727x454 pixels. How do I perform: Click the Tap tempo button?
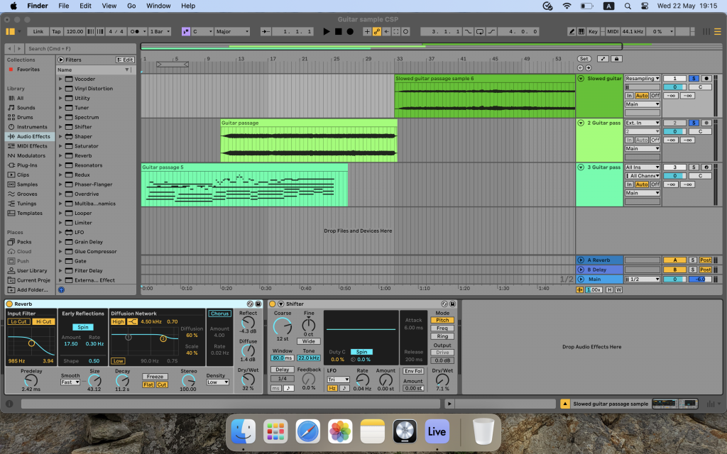56,31
